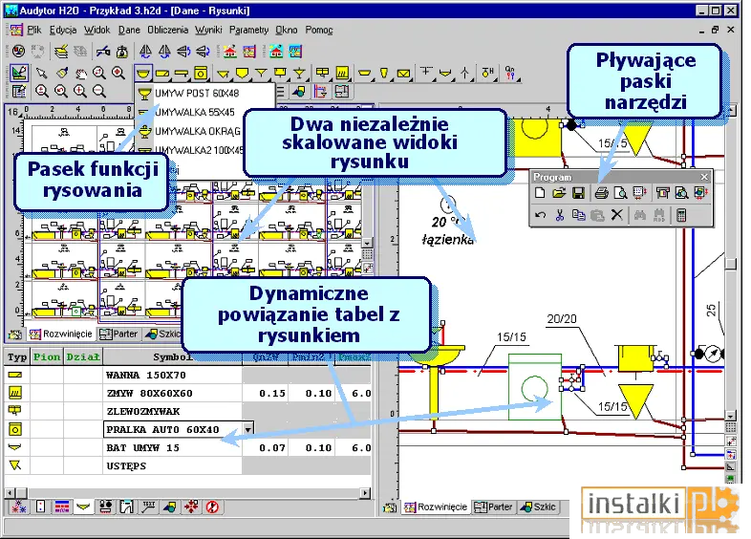Click the BAT UMYW 15 table cell
The image size is (751, 539).
click(x=172, y=447)
